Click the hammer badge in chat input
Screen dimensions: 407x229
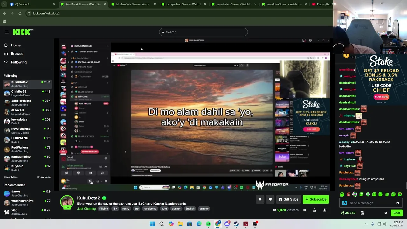coord(344,203)
